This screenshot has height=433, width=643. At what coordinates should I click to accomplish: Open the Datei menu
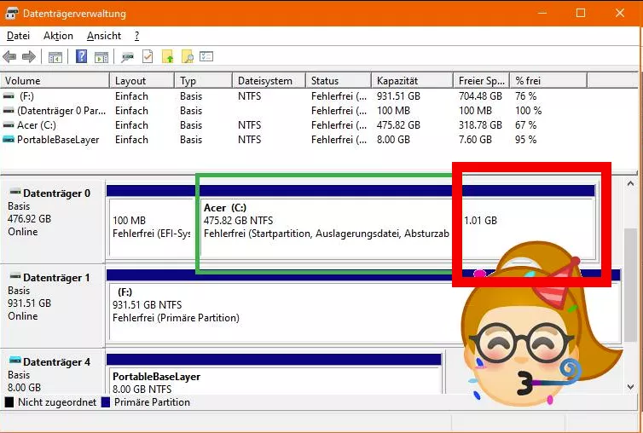(x=18, y=36)
